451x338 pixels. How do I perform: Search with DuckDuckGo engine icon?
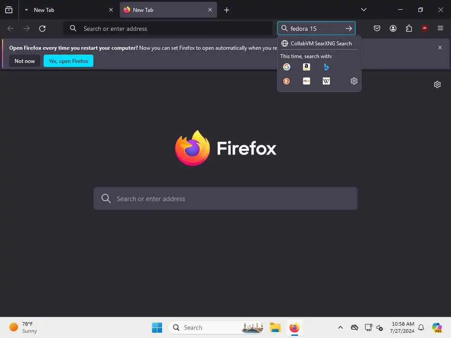286,81
